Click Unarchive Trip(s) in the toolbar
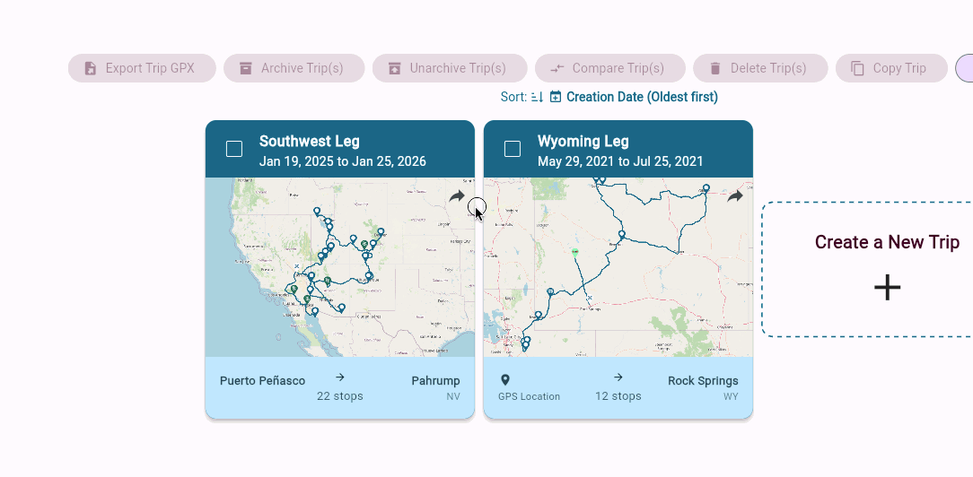Screen dimensions: 973x477 click(450, 68)
